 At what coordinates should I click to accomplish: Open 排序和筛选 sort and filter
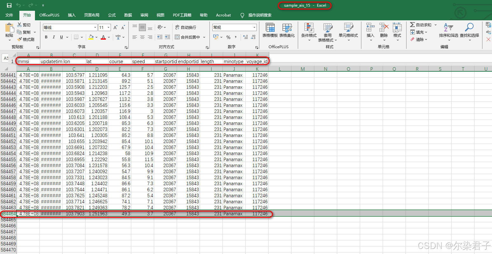click(x=448, y=32)
